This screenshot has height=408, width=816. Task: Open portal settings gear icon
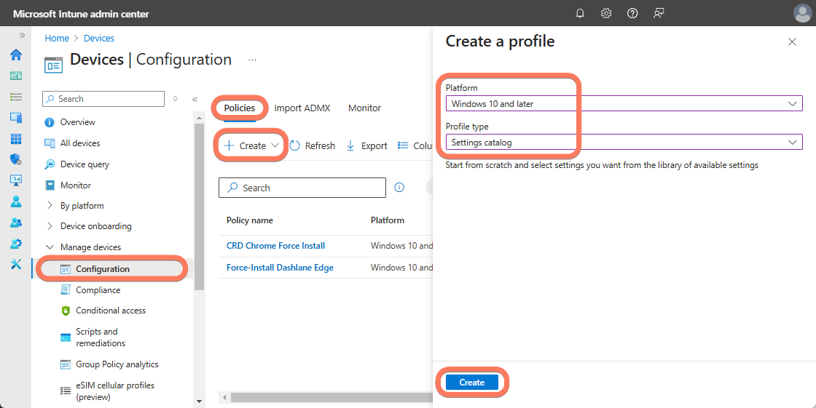point(606,13)
